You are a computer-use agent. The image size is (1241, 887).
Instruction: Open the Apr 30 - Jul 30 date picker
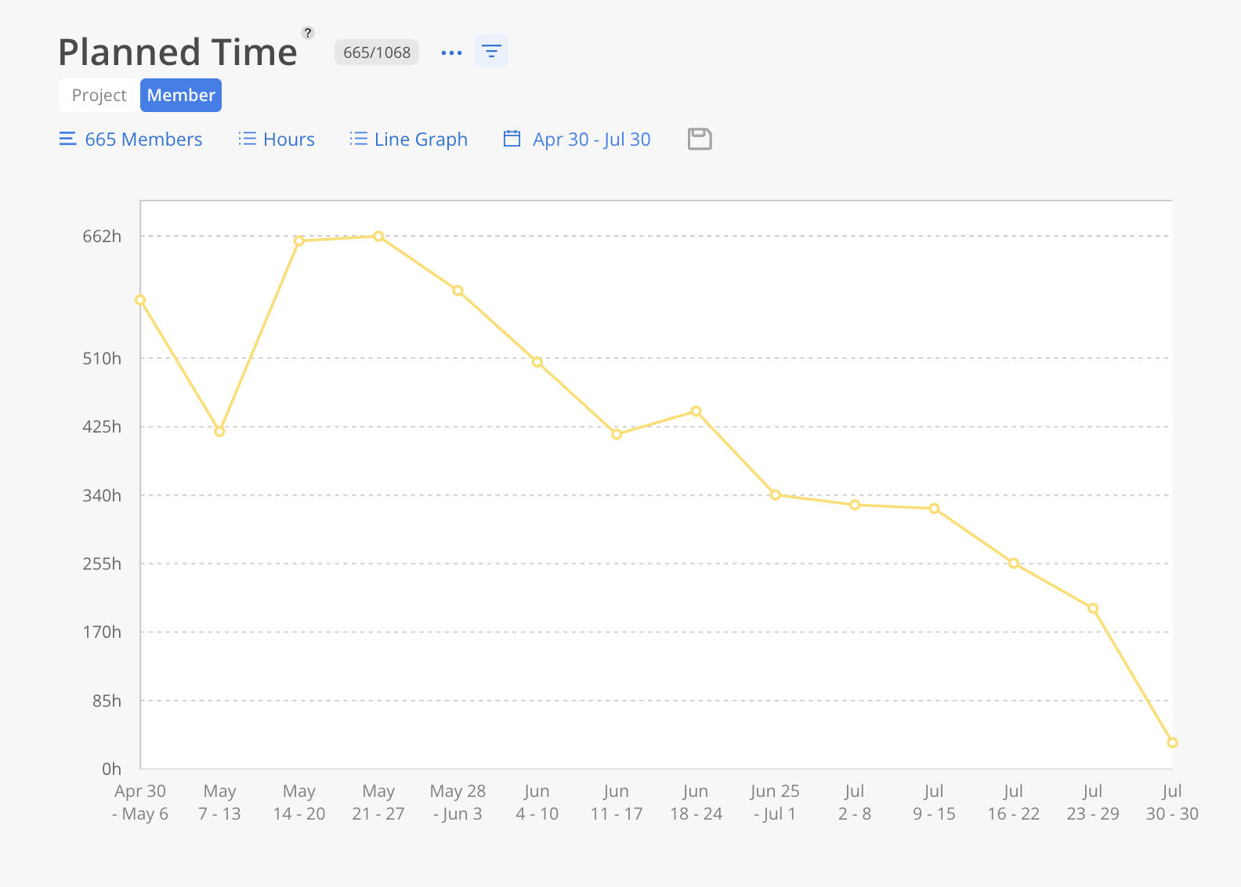(592, 139)
